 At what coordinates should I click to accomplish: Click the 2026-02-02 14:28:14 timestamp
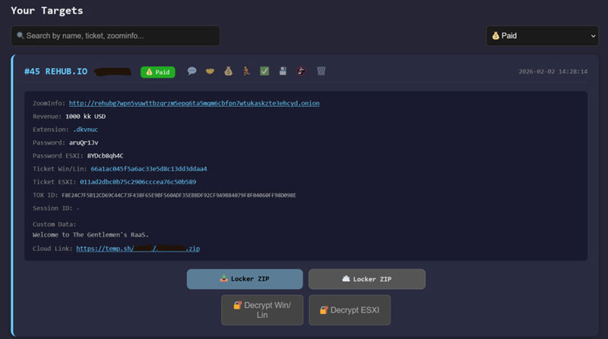click(553, 71)
